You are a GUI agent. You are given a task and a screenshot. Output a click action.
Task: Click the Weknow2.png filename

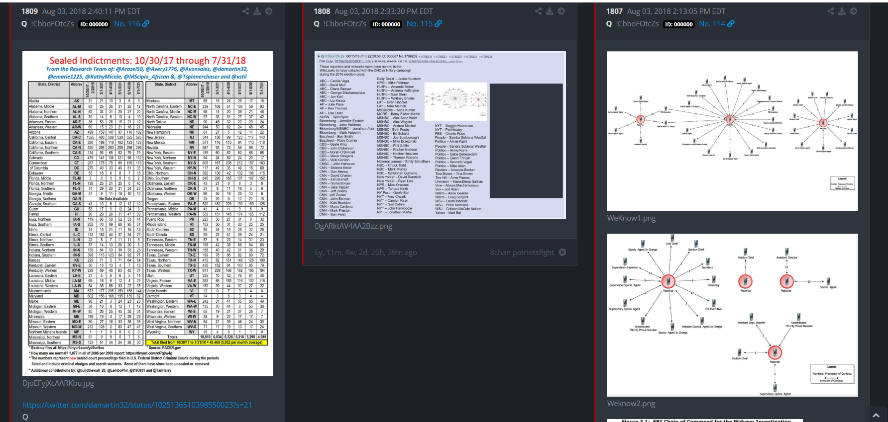631,404
